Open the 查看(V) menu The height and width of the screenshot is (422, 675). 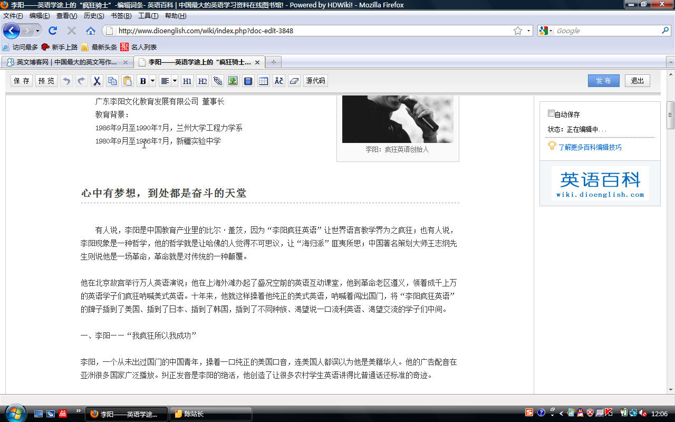coord(67,16)
